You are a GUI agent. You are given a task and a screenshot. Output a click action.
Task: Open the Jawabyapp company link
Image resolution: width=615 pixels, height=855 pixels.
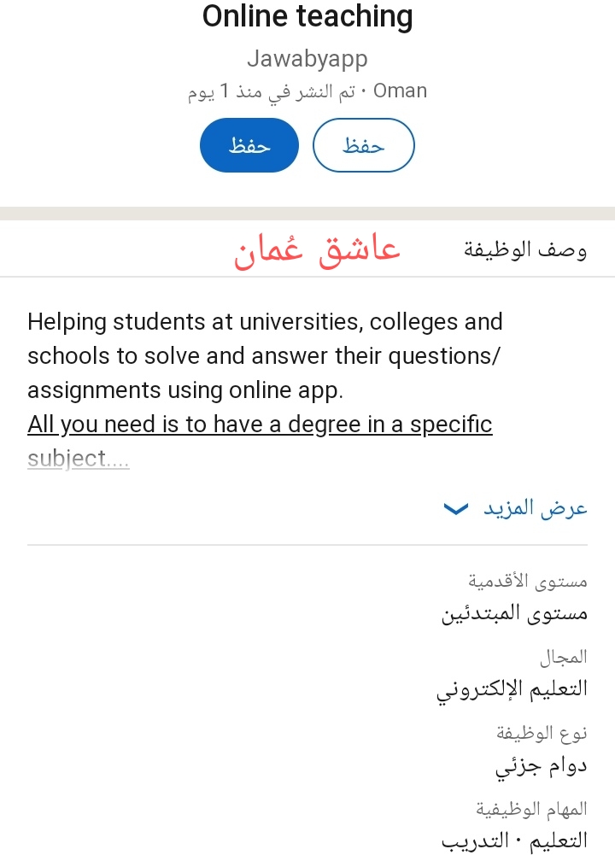307,59
